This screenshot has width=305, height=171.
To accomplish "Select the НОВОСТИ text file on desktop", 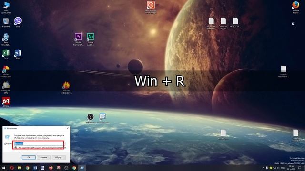I will 235,22.
